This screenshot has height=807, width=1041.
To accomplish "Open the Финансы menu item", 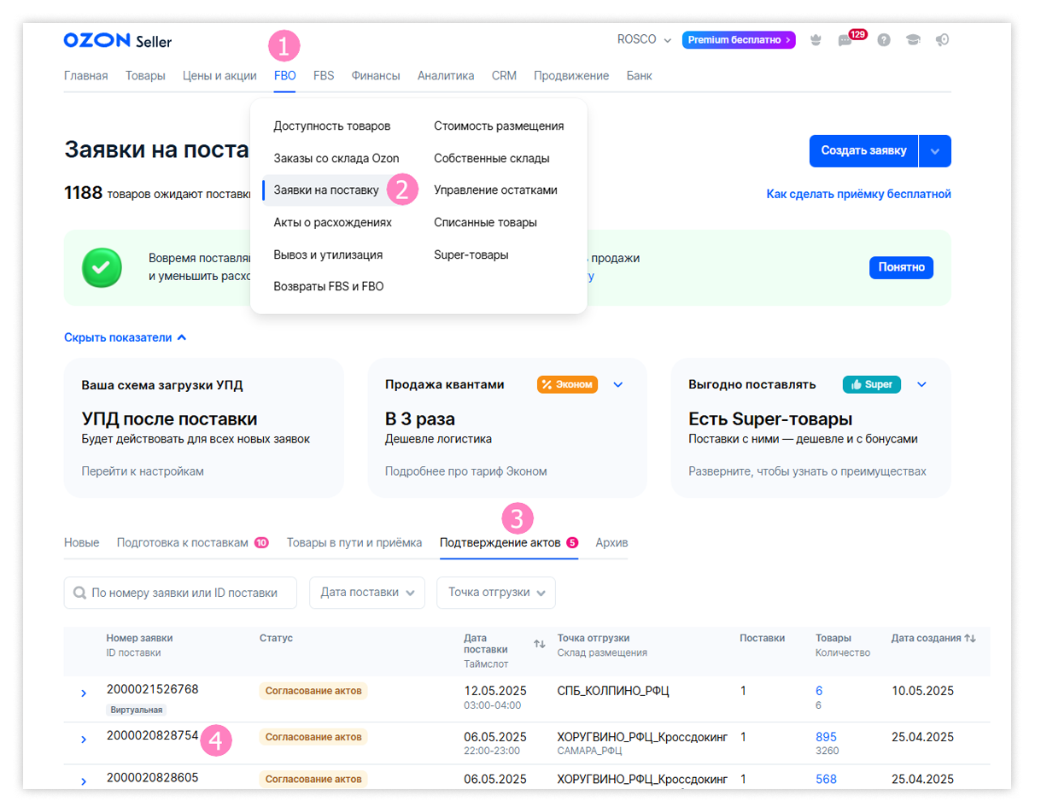I will (x=376, y=75).
